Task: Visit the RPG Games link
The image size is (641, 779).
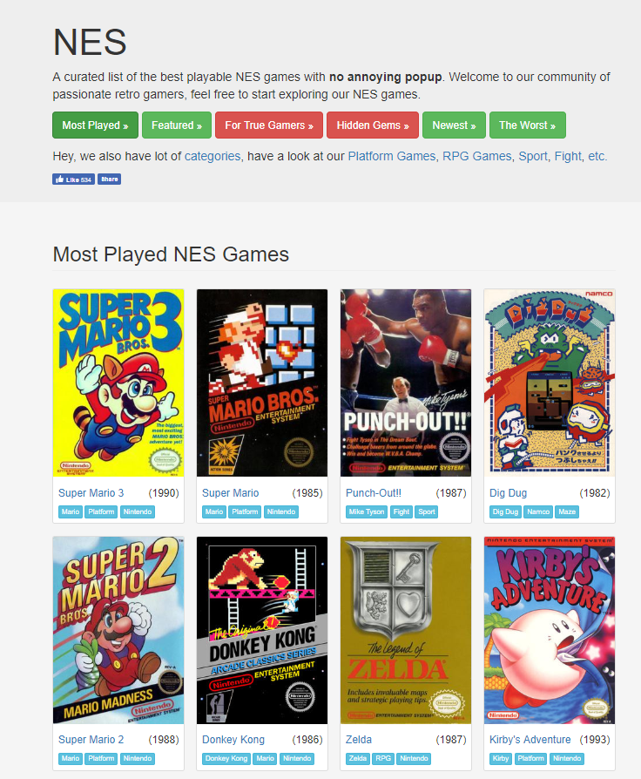Action: (476, 156)
